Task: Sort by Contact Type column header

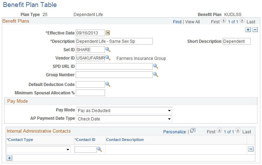Action: click(20, 140)
